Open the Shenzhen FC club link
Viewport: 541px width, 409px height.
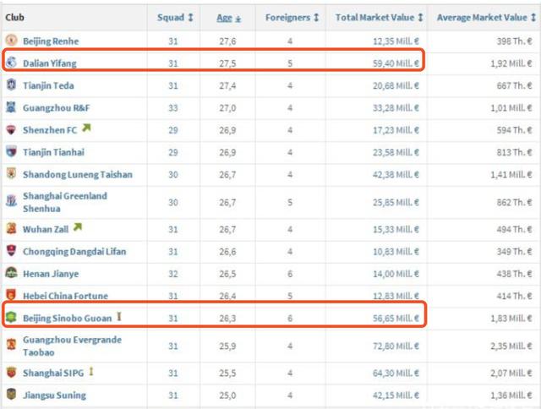50,130
